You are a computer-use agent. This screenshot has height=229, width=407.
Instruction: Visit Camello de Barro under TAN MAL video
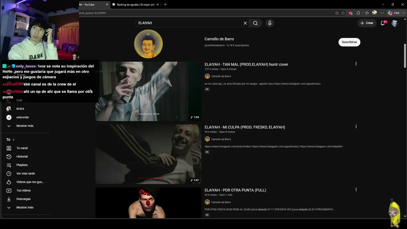pyautogui.click(x=221, y=76)
